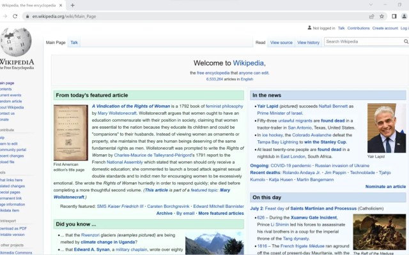Open a new tab with the plus icon
This screenshot has width=409, height=255.
[72, 5]
